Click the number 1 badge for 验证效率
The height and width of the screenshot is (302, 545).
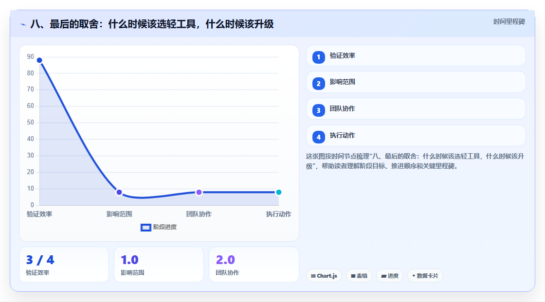[318, 57]
